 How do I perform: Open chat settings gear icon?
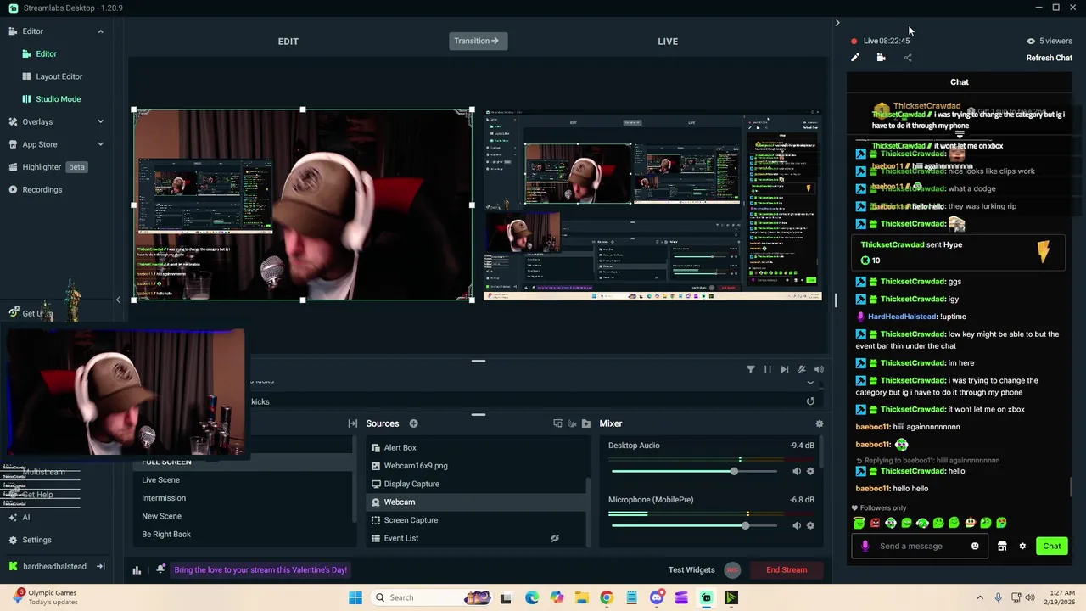click(1022, 547)
